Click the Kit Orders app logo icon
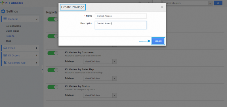The height and width of the screenshot is (107, 227). tap(3, 3)
